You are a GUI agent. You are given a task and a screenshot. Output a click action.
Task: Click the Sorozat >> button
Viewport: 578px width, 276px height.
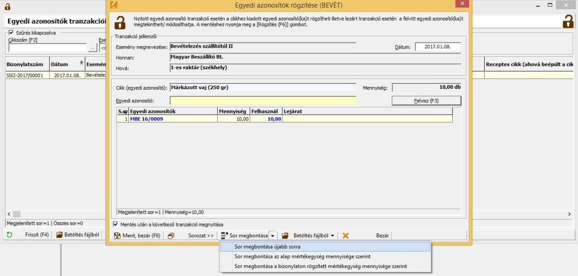(201, 235)
